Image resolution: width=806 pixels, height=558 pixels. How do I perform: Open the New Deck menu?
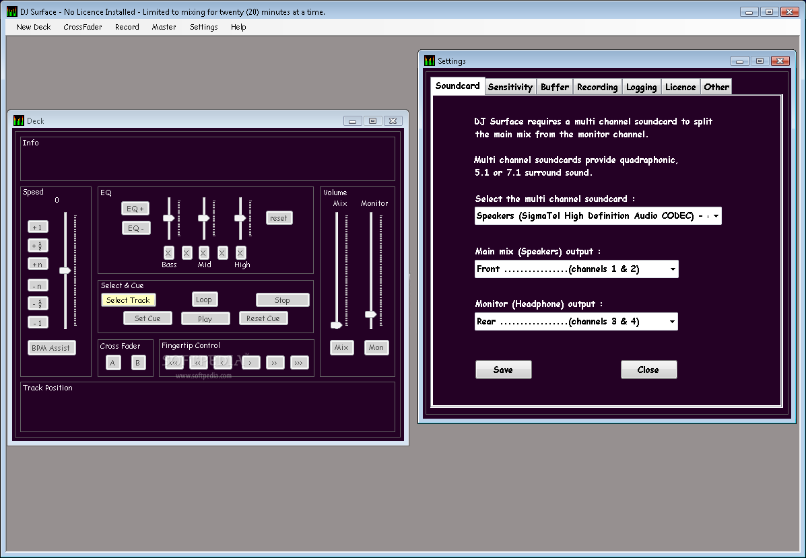[x=34, y=27]
